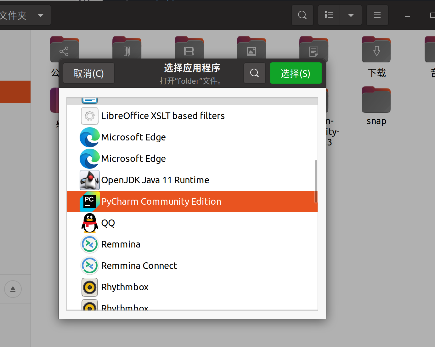Image resolution: width=435 pixels, height=347 pixels.
Task: Select Remmina Connect in the list
Action: click(x=192, y=266)
